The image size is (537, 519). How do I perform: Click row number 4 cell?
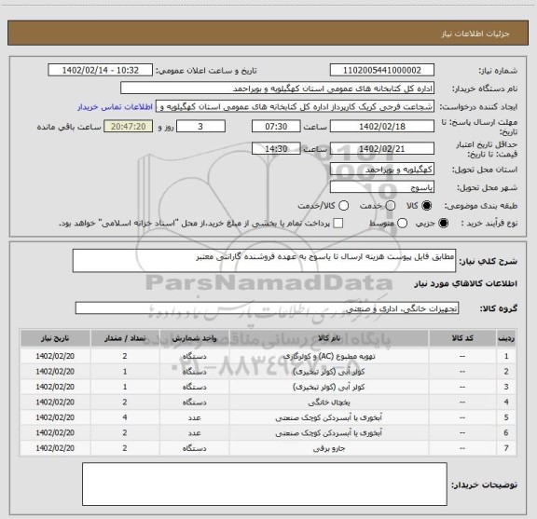[506, 402]
